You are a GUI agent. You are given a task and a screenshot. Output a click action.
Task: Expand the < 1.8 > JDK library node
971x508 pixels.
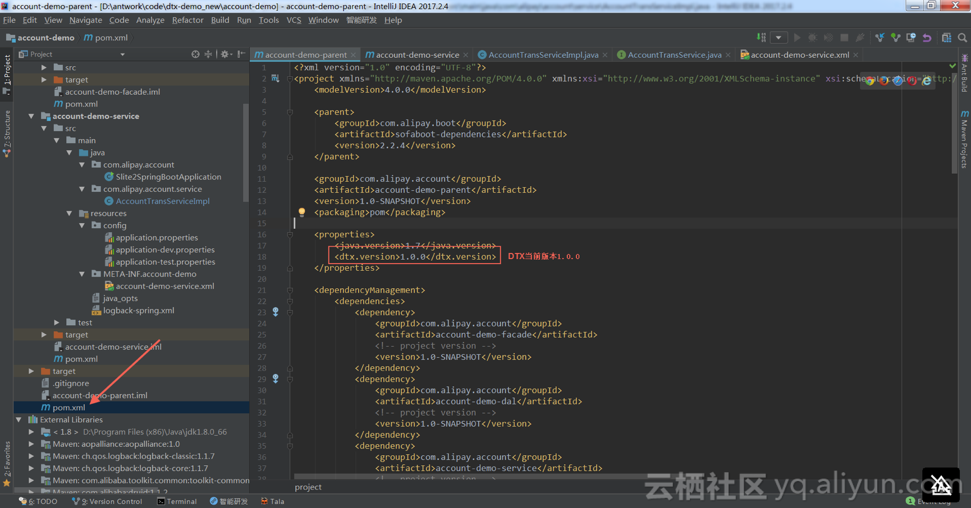(x=31, y=432)
